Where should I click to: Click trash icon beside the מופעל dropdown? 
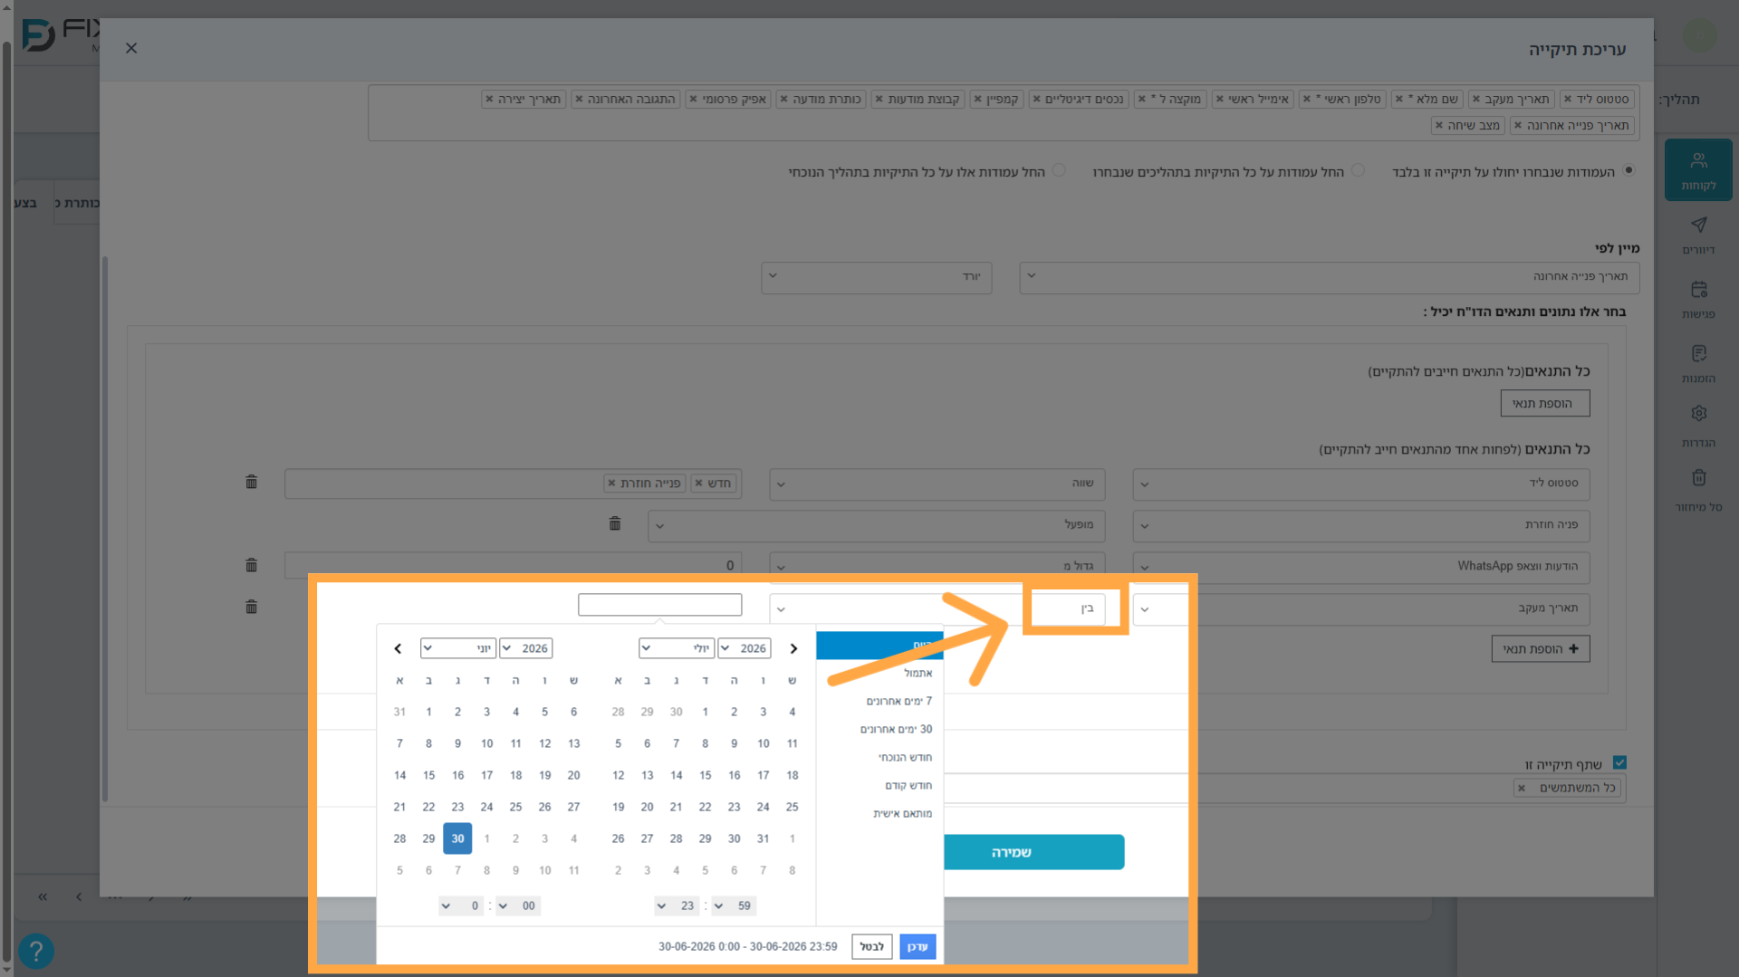click(x=615, y=523)
